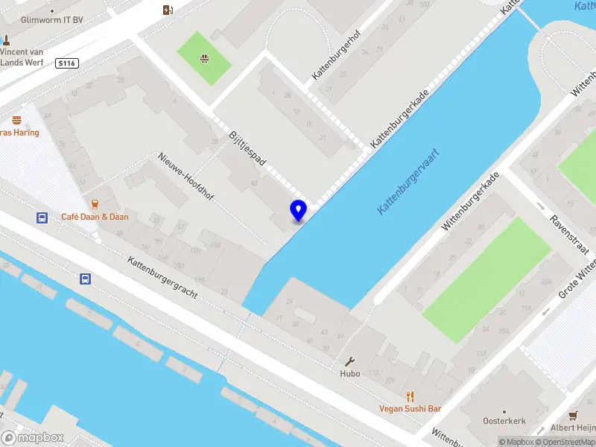The height and width of the screenshot is (447, 596).
Task: Select the Café Daan & Daan cup icon
Action: [x=95, y=204]
